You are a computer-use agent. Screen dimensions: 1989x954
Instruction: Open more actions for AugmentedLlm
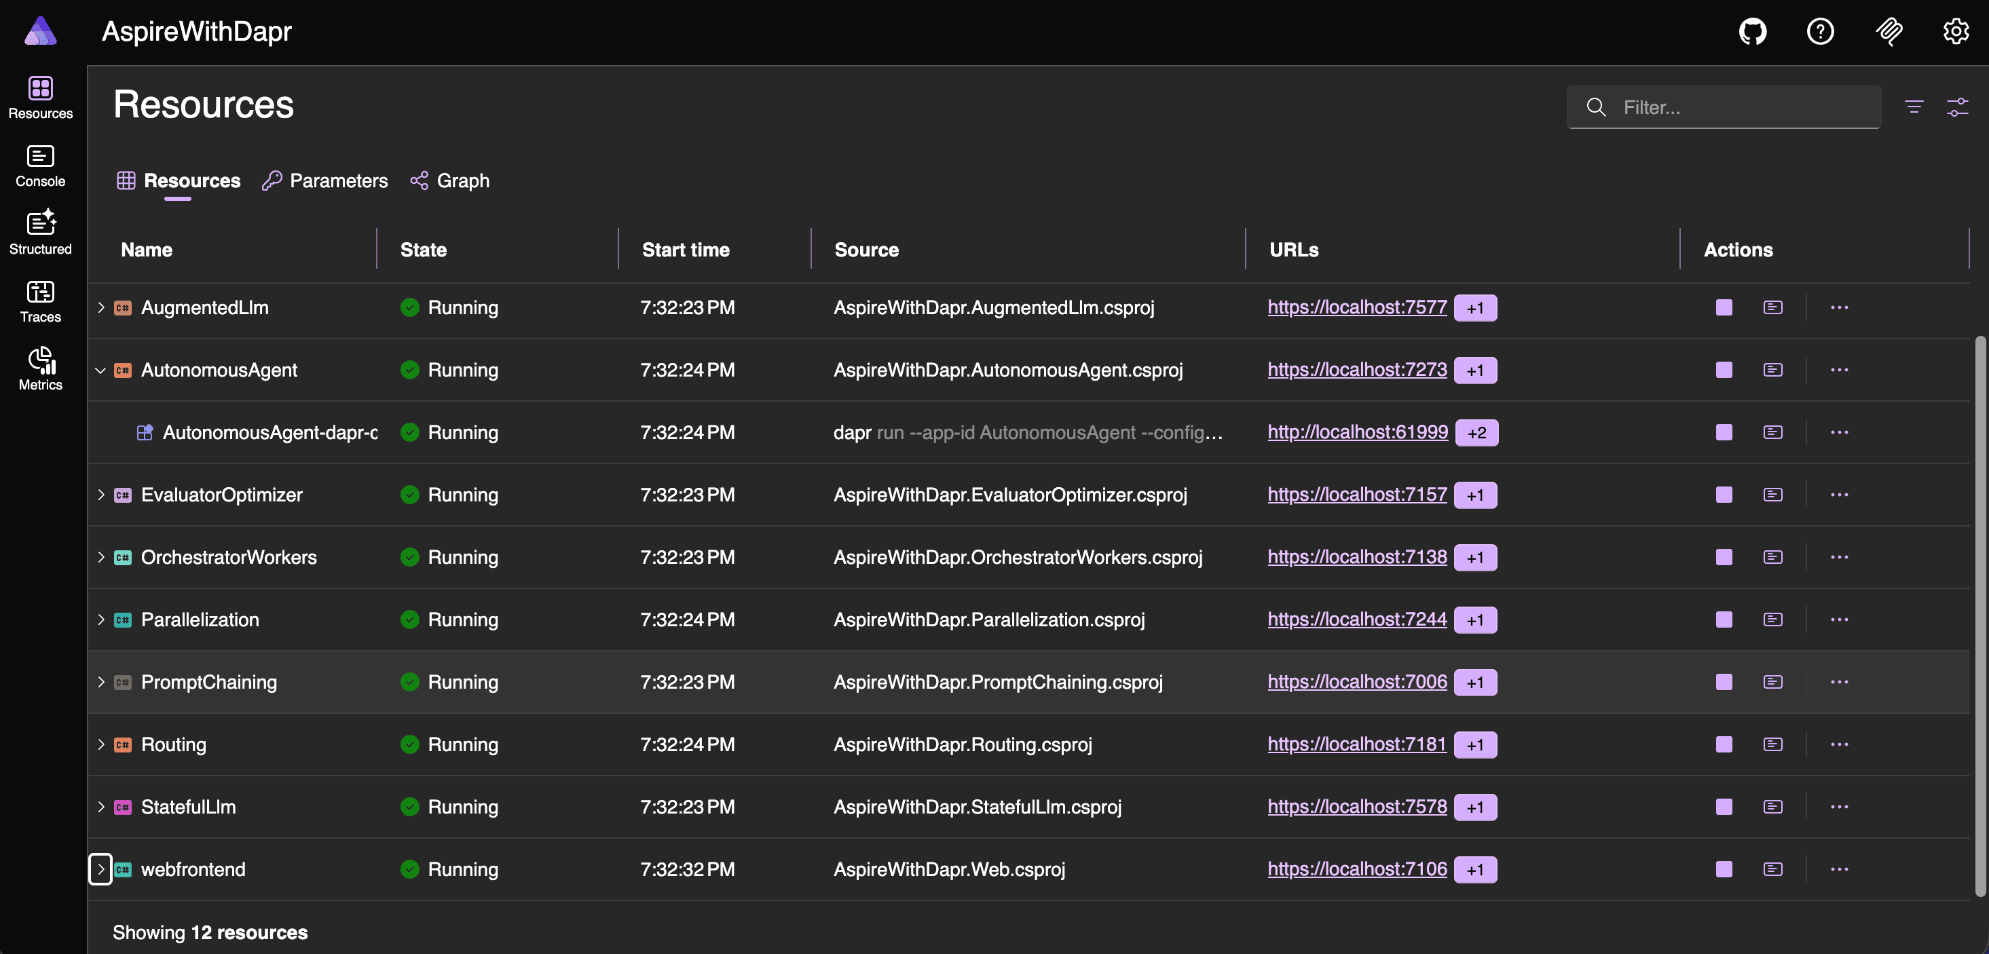[x=1839, y=307]
